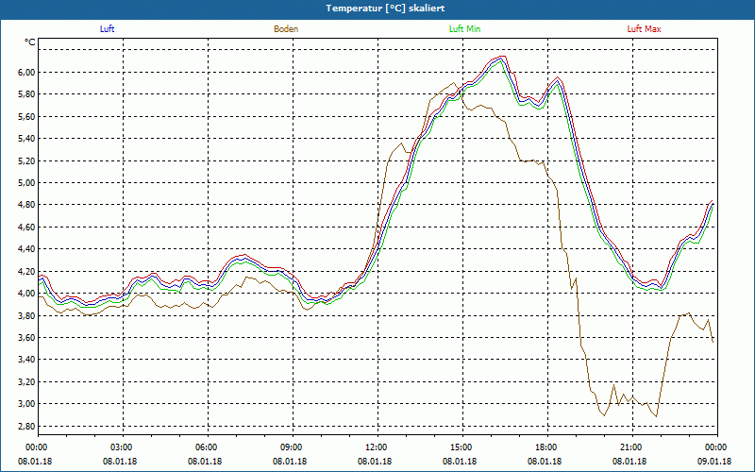Click the 3,80 y-axis value

(27, 315)
